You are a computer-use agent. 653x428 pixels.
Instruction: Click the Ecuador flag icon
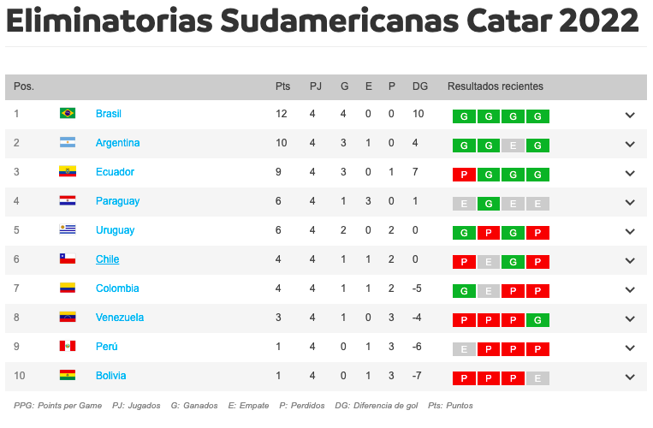(x=68, y=172)
